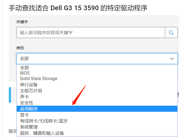This screenshot has height=139, width=179.
Task: Select 全部 from the category list
Action: (x=24, y=67)
